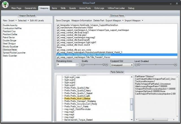The image size is (181, 124).
Task: Select Prefix_Quality3_Max in the tree
Action: [77, 88]
